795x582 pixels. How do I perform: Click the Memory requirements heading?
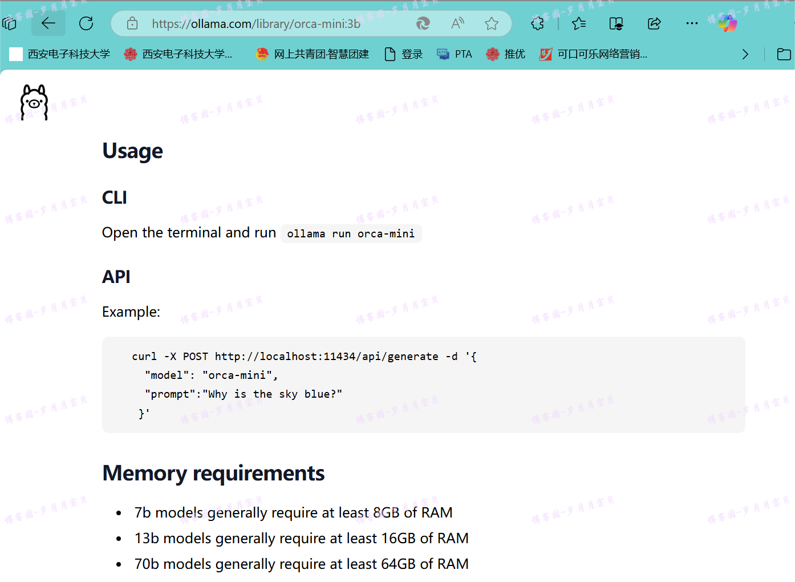click(x=214, y=474)
